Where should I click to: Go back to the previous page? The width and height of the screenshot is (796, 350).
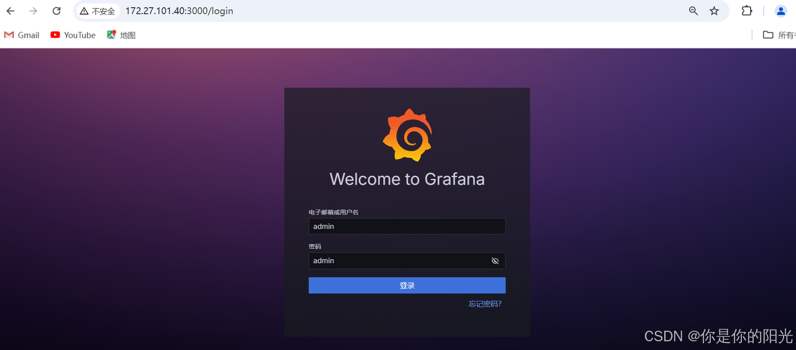pos(11,11)
